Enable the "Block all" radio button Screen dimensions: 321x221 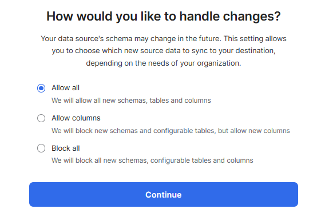pos(41,148)
